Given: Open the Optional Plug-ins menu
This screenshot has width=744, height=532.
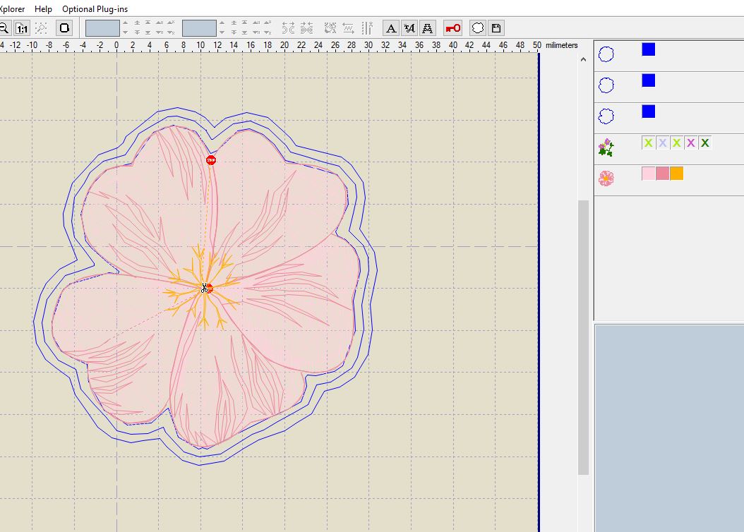Looking at the screenshot, I should pyautogui.click(x=95, y=9).
